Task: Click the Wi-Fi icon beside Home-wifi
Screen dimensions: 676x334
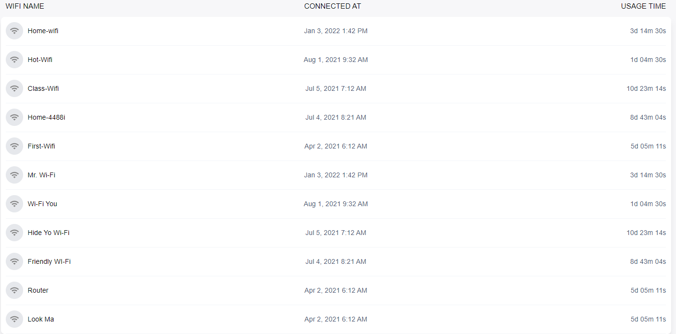Action: coord(14,30)
